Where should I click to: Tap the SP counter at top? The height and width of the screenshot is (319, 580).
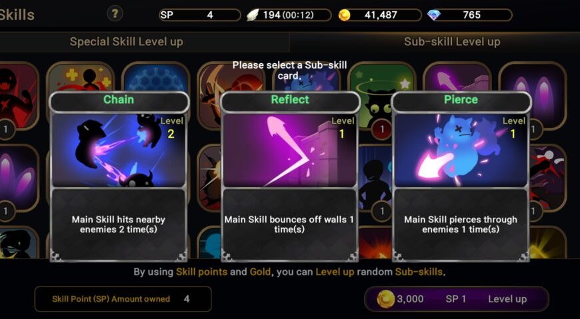pos(200,15)
